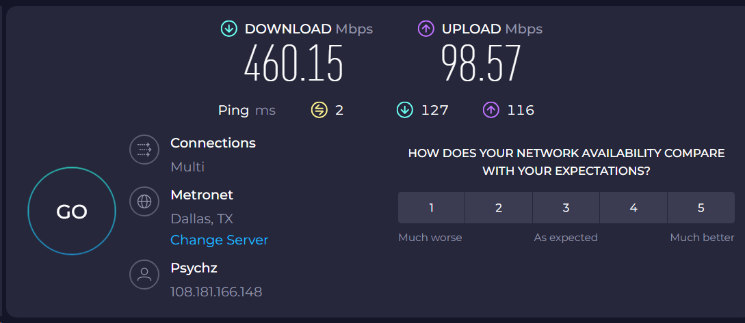Choose rating 4 in the survey
This screenshot has width=745, height=323.
pos(633,208)
